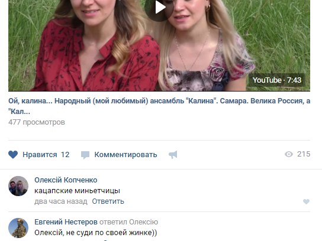The height and width of the screenshot is (241, 322).
Task: Open the Олексій Копченко name link
Action: coord(66,180)
